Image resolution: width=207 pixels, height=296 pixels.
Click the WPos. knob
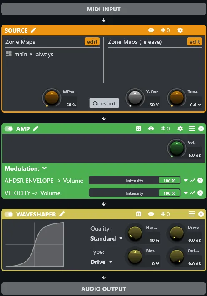pyautogui.click(x=52, y=98)
